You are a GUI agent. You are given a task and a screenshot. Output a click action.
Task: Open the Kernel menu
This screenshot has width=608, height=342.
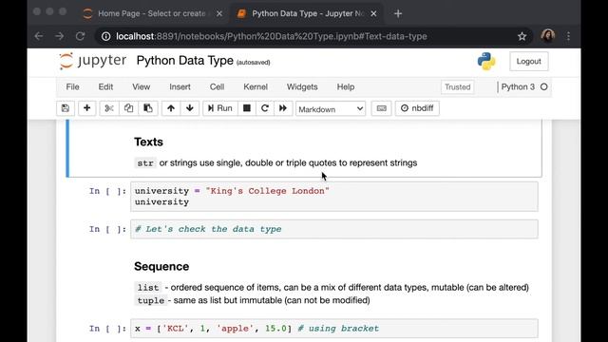[x=256, y=86]
